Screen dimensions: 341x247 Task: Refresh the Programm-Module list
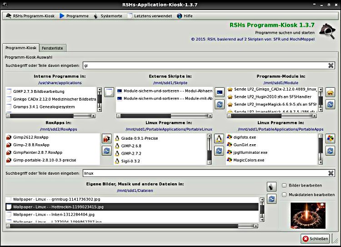pyautogui.click(x=330, y=104)
